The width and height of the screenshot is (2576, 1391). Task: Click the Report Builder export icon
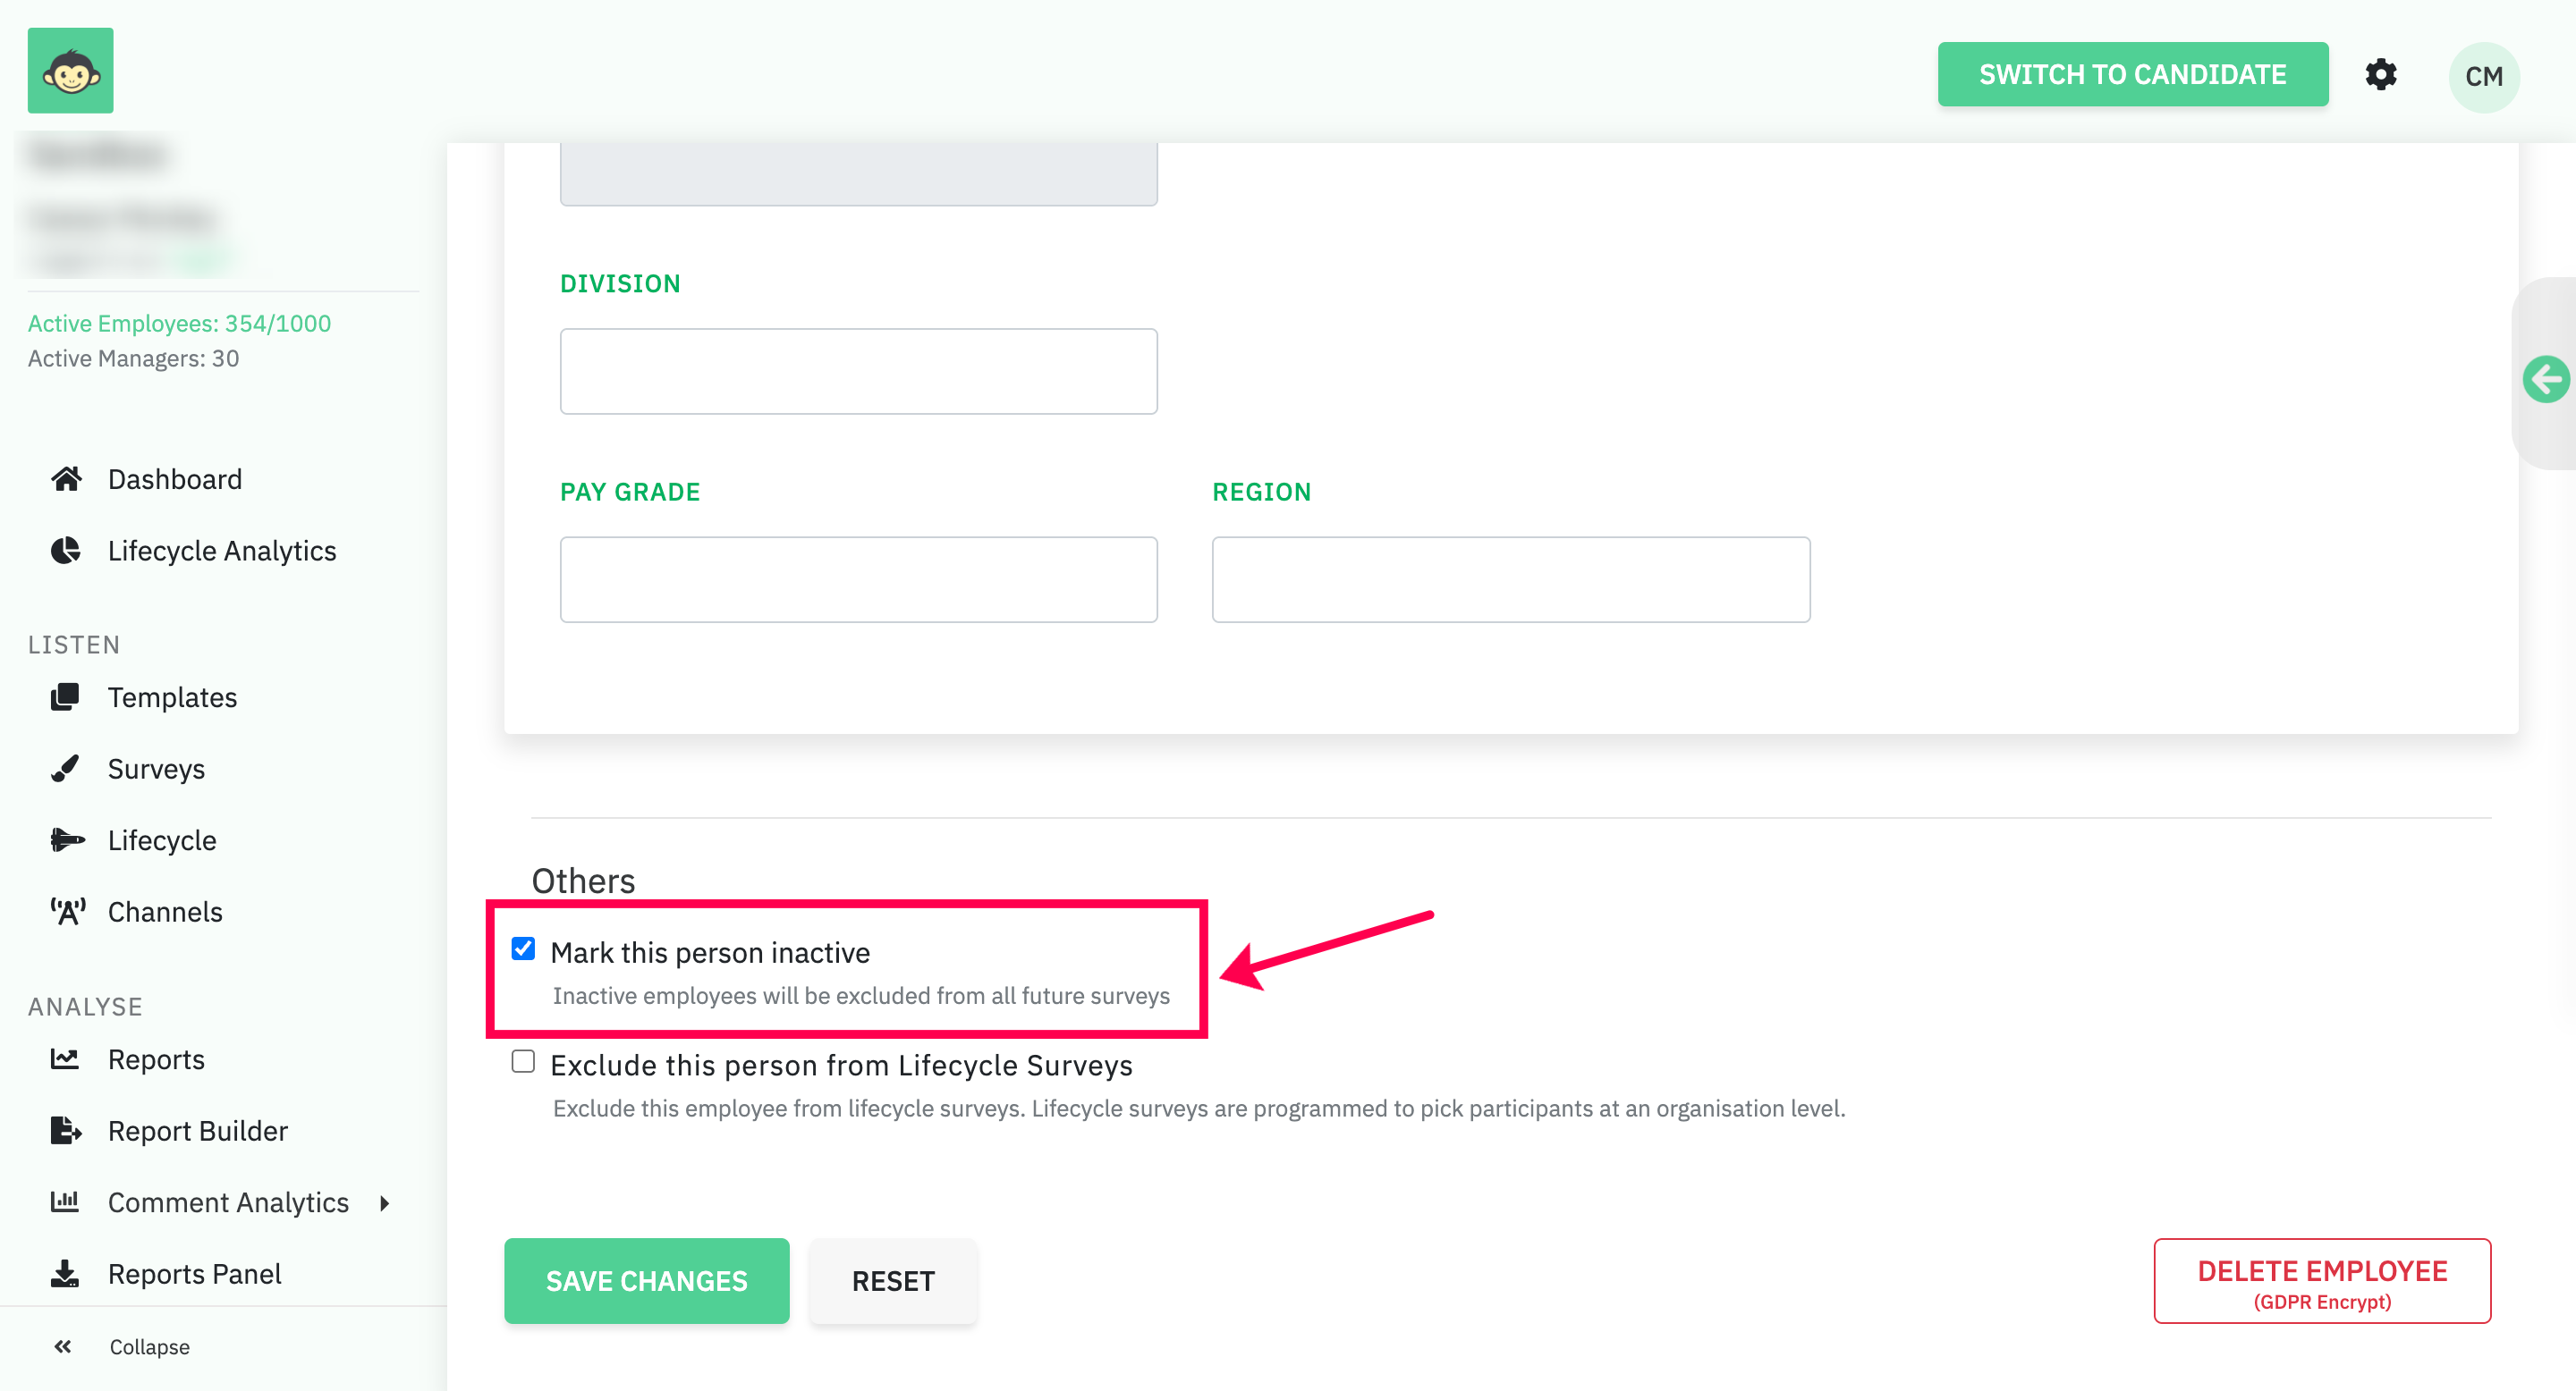(x=66, y=1130)
